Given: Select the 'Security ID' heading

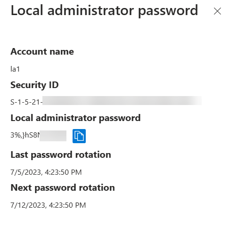Looking at the screenshot, I should pos(34,85).
